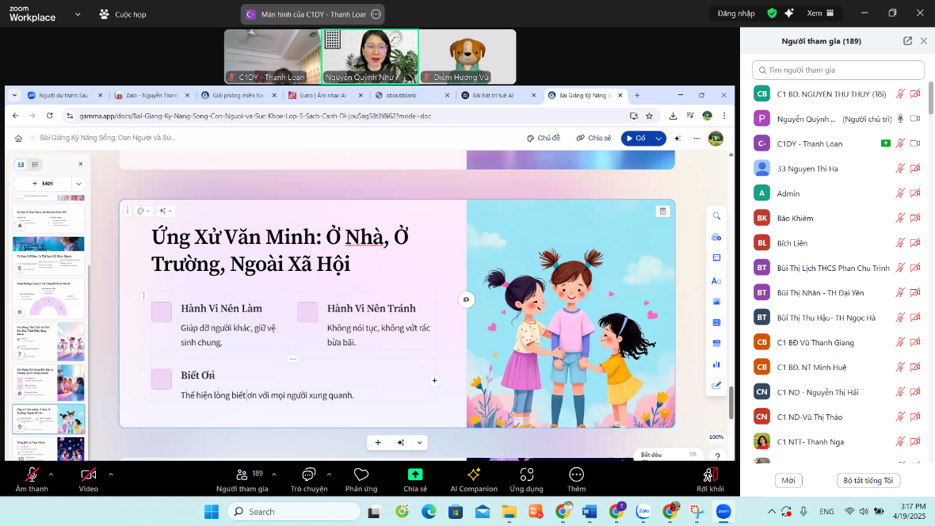The image size is (935, 526).
Task: Reload the gamma.app page
Action: coord(49,116)
